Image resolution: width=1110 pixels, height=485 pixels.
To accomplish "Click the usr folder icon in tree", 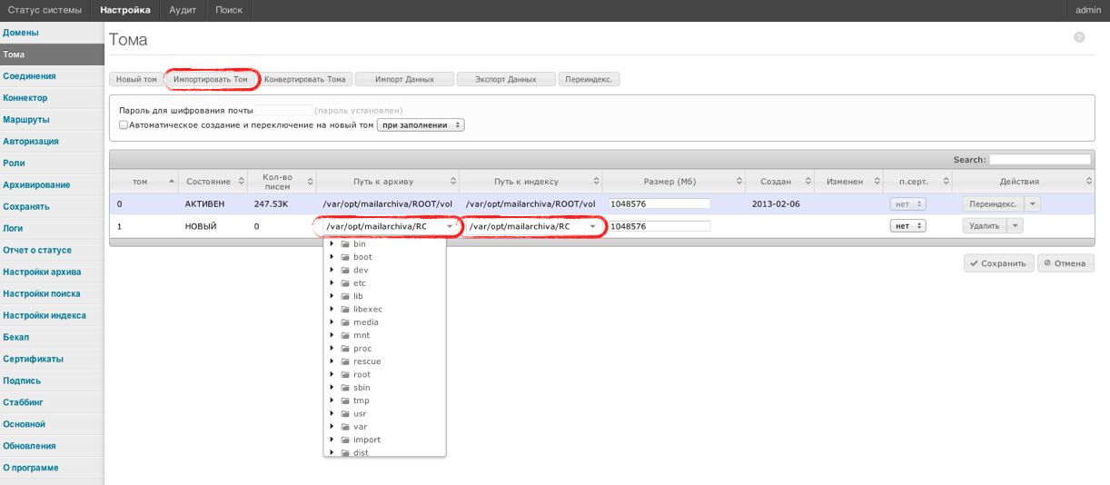I will (345, 414).
